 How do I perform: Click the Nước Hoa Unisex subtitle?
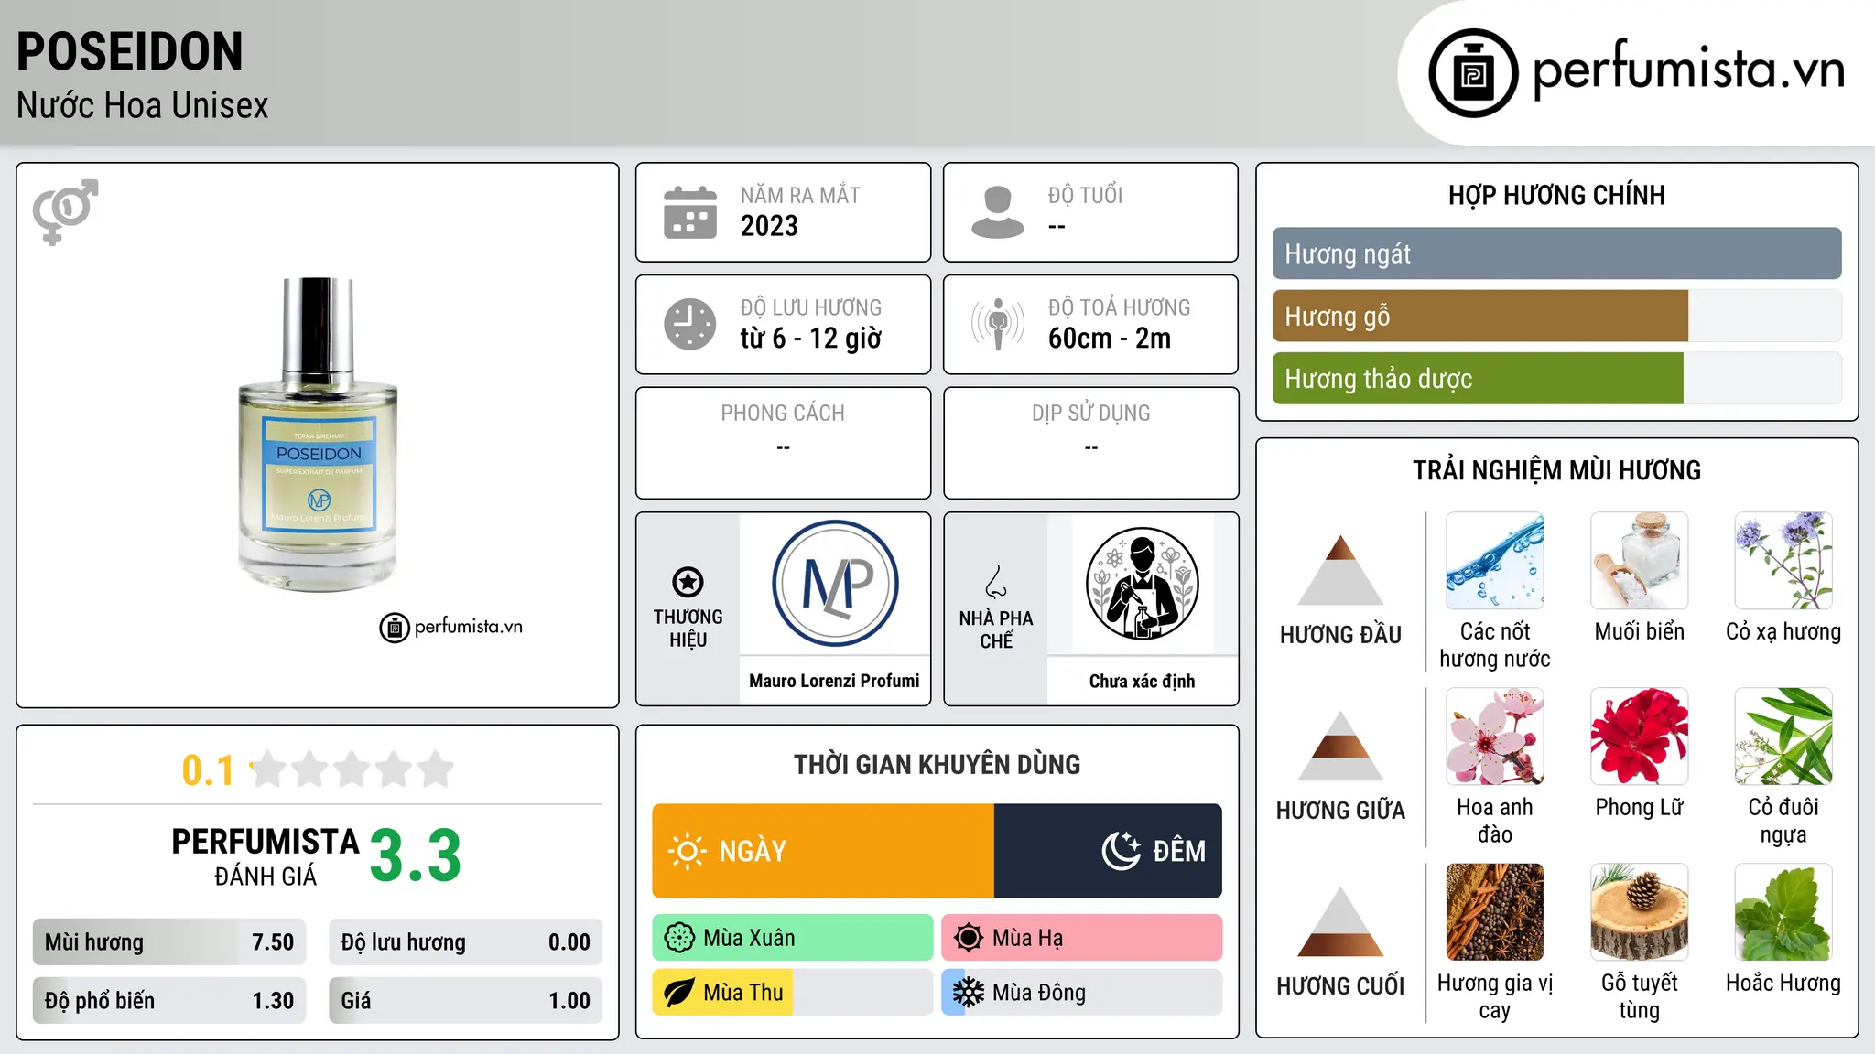(143, 106)
